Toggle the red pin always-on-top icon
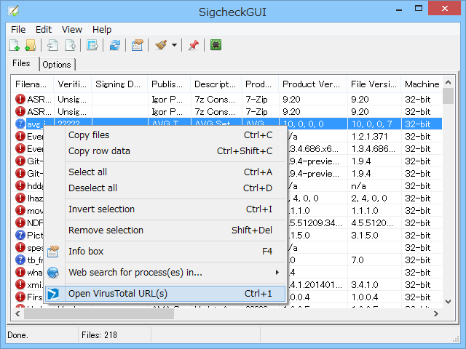Viewport: 466px width, 349px height. 193,45
